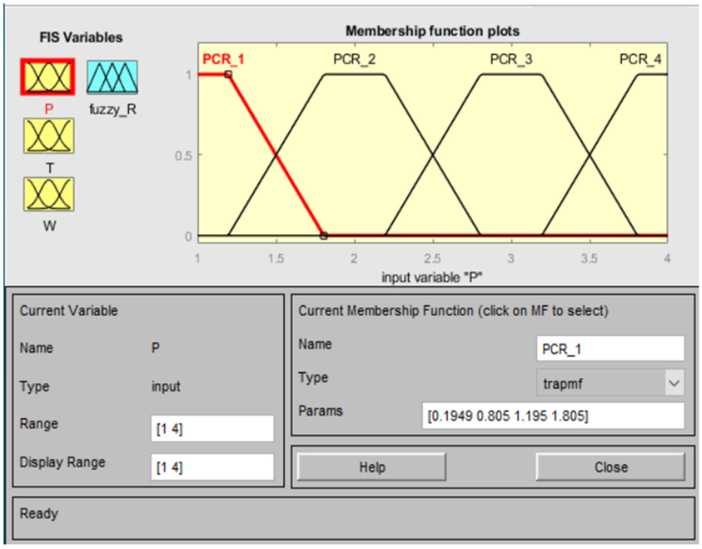Click the Range input field
This screenshot has width=702, height=549.
click(x=212, y=429)
